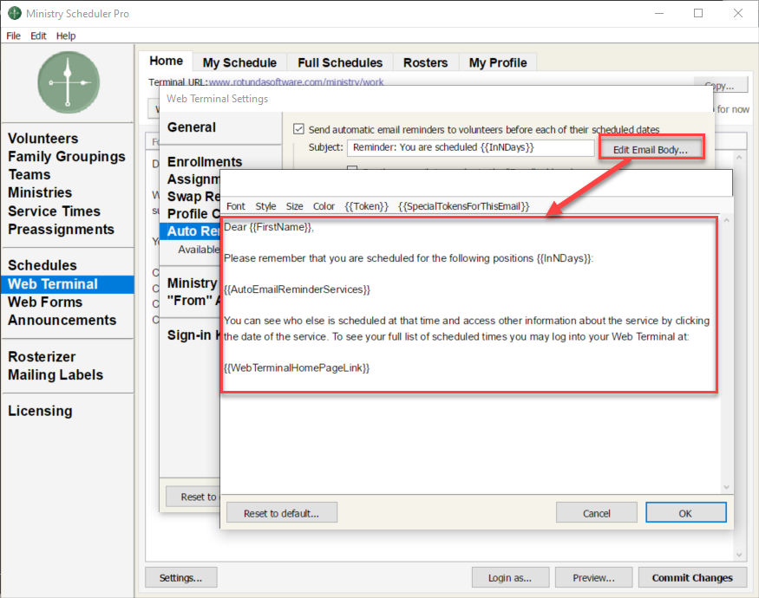Click the title bar app icon

(15, 13)
